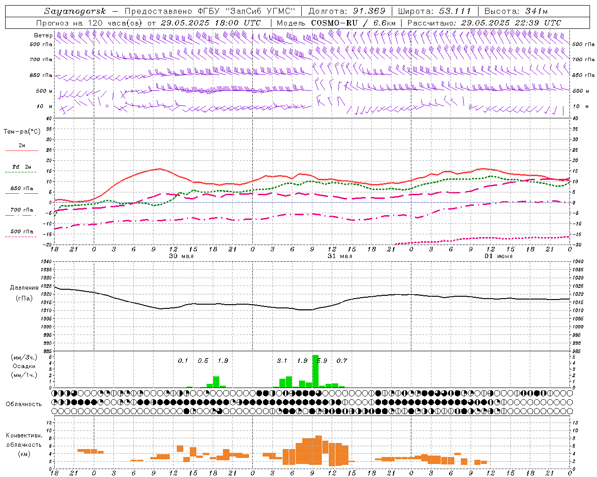This screenshot has height=477, width=597.
Task: Click the '01 июня' date label
Action: [499, 256]
